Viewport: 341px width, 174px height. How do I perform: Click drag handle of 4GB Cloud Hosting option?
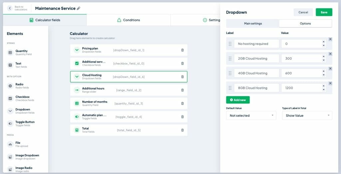click(230, 73)
